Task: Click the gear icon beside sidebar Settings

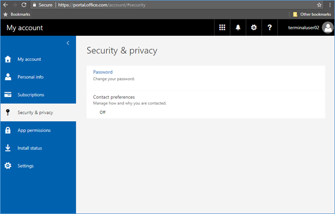Action: 8,165
